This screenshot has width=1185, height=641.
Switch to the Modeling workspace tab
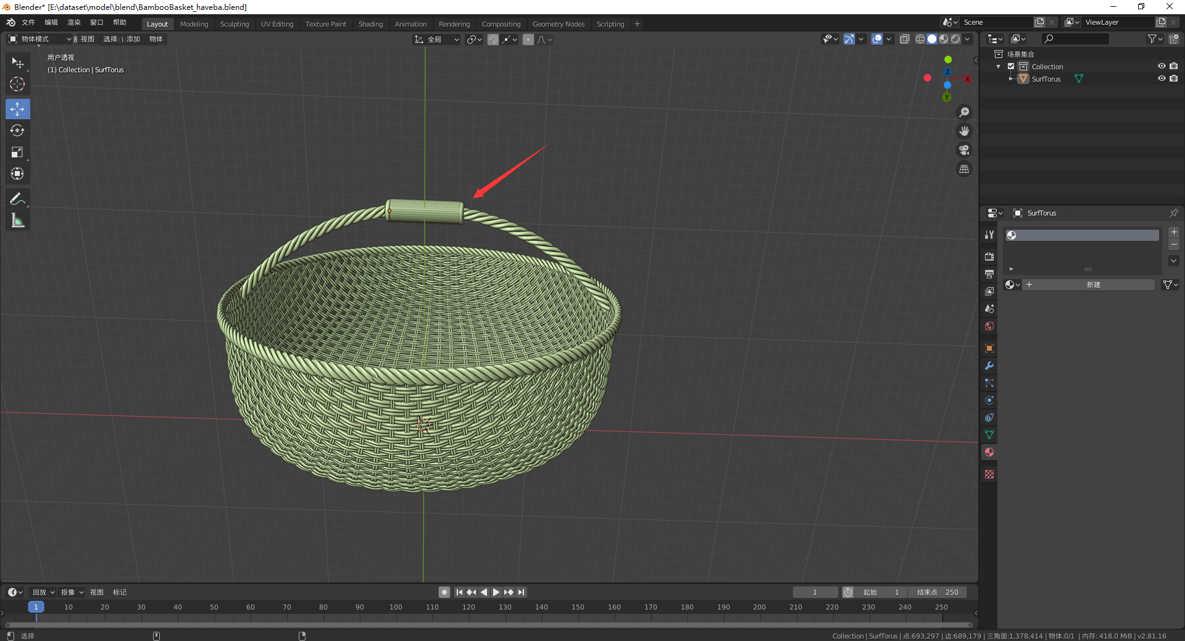(194, 24)
